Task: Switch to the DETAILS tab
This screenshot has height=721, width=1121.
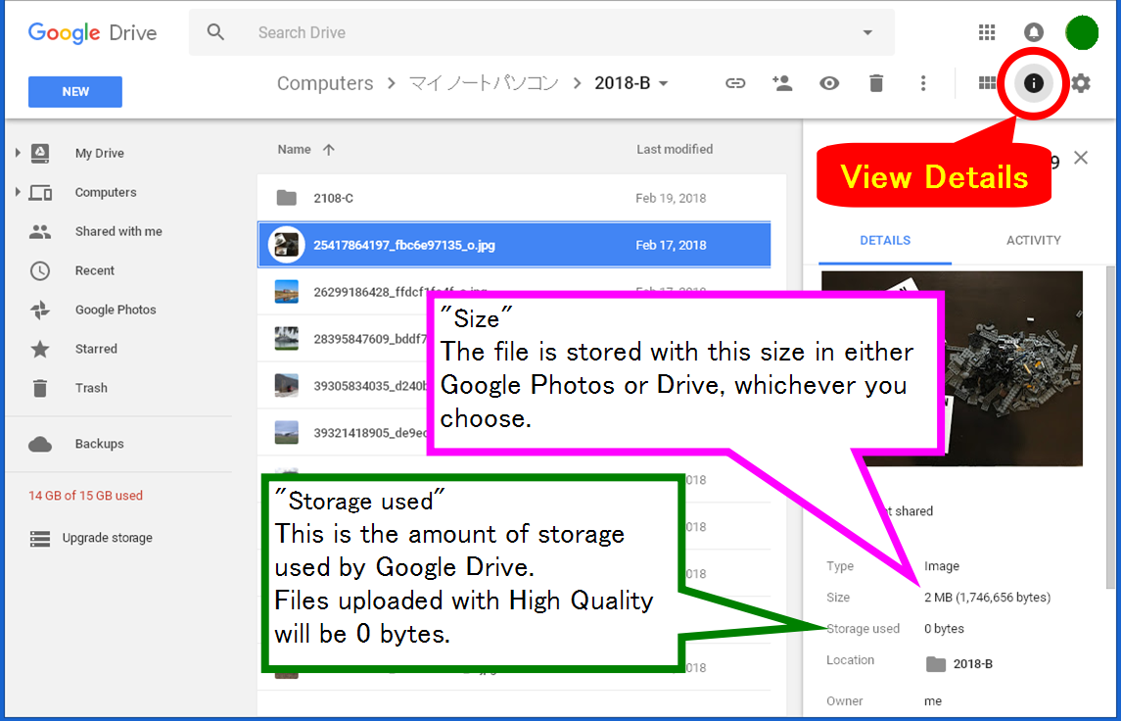Action: (885, 241)
